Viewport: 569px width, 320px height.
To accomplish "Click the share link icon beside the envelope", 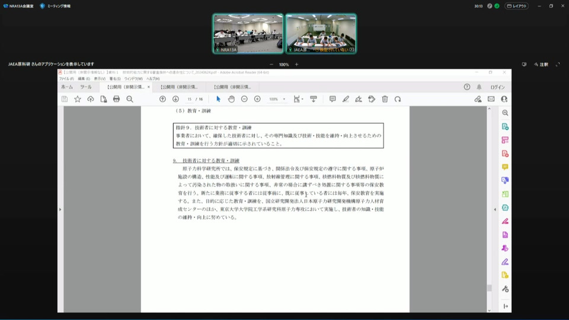I will tap(478, 99).
